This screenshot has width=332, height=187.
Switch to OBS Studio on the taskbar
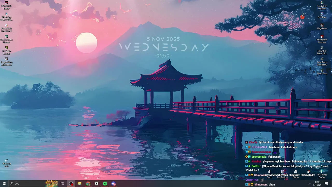pos(71,184)
